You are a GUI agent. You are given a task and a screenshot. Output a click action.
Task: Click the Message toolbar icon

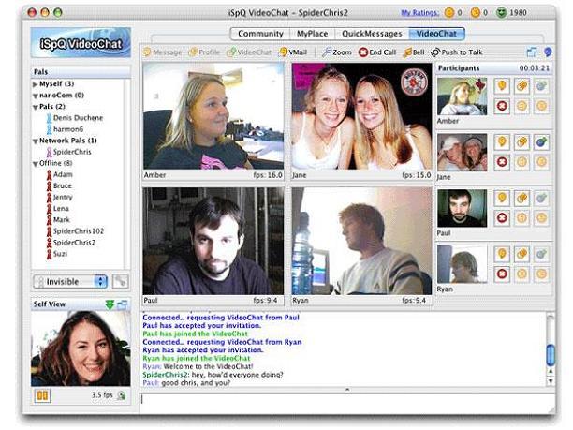162,52
